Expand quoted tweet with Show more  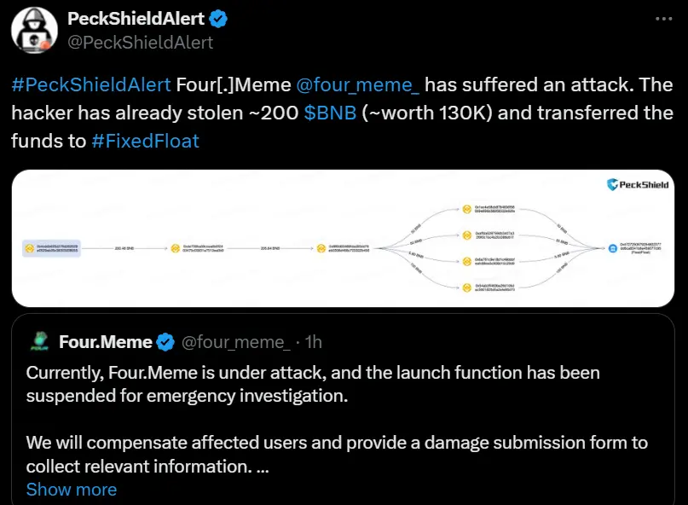pos(72,490)
